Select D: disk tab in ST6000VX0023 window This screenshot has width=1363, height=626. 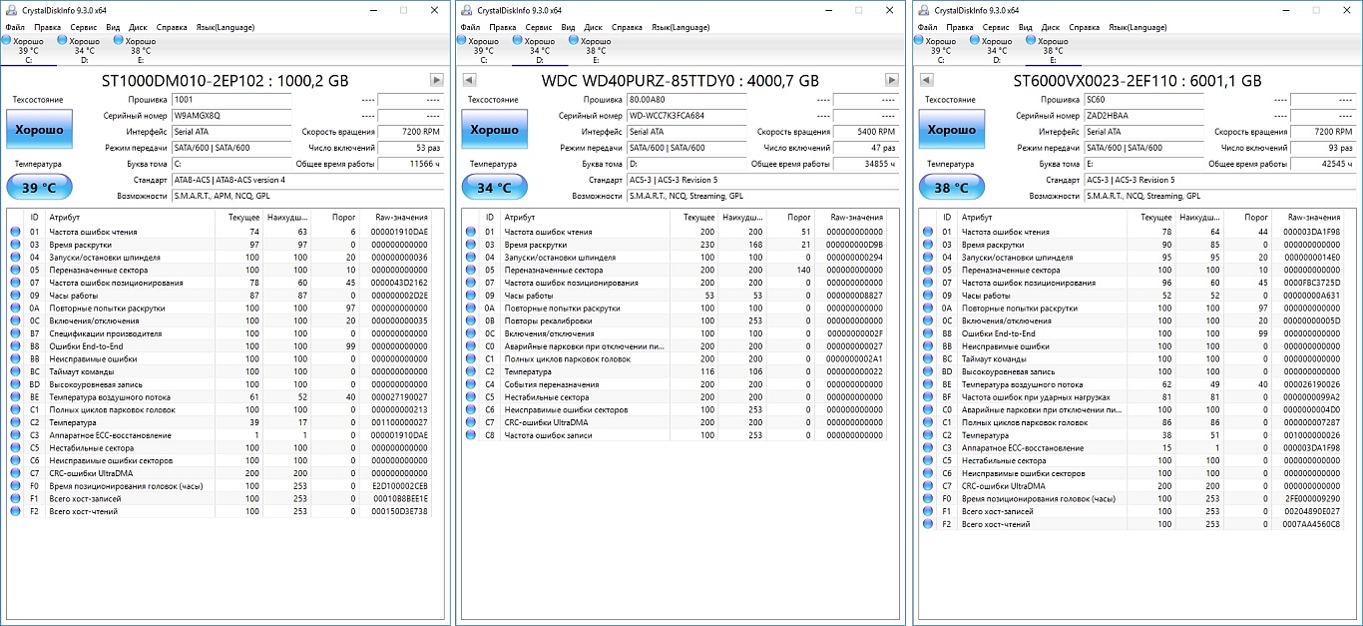[996, 50]
